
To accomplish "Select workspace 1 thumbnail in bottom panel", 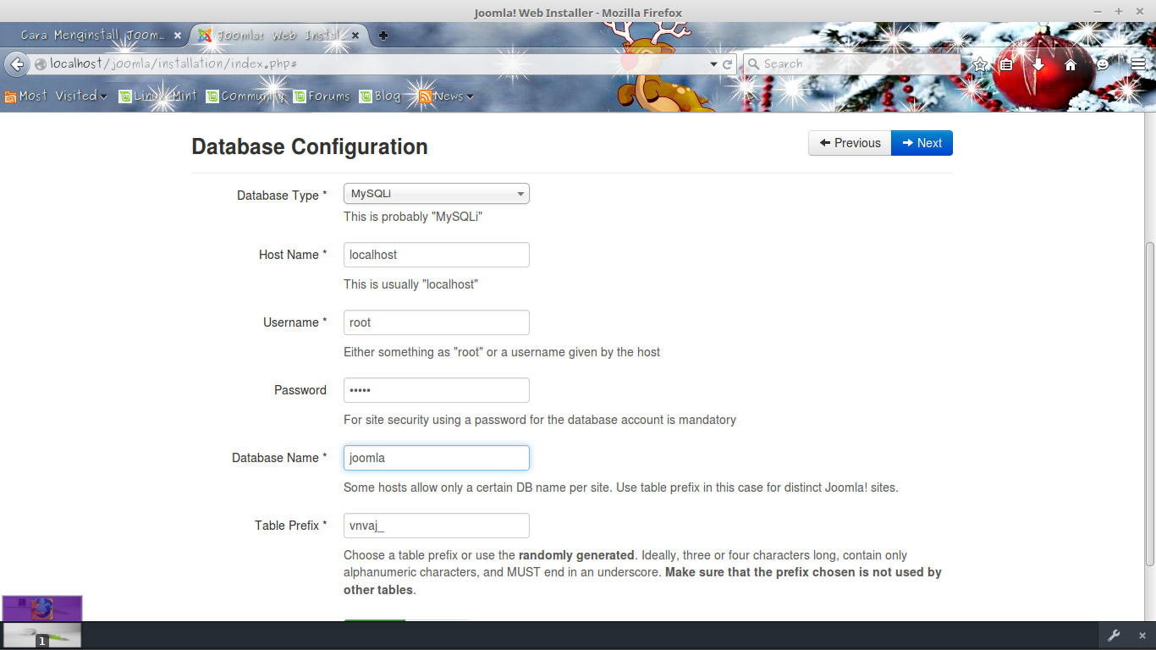I will 42,636.
